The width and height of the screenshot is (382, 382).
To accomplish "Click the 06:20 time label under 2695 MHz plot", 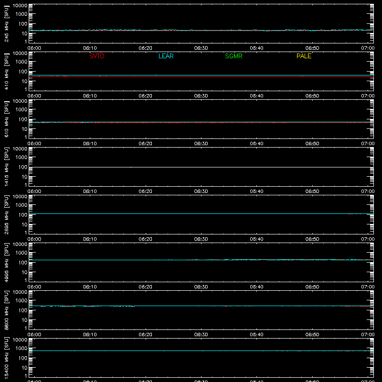I will (x=146, y=239).
